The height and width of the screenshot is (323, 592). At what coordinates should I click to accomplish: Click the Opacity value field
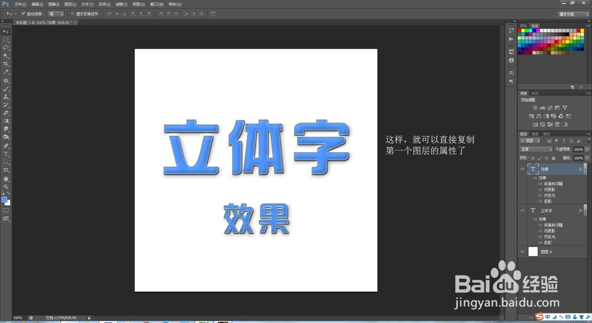pyautogui.click(x=578, y=150)
